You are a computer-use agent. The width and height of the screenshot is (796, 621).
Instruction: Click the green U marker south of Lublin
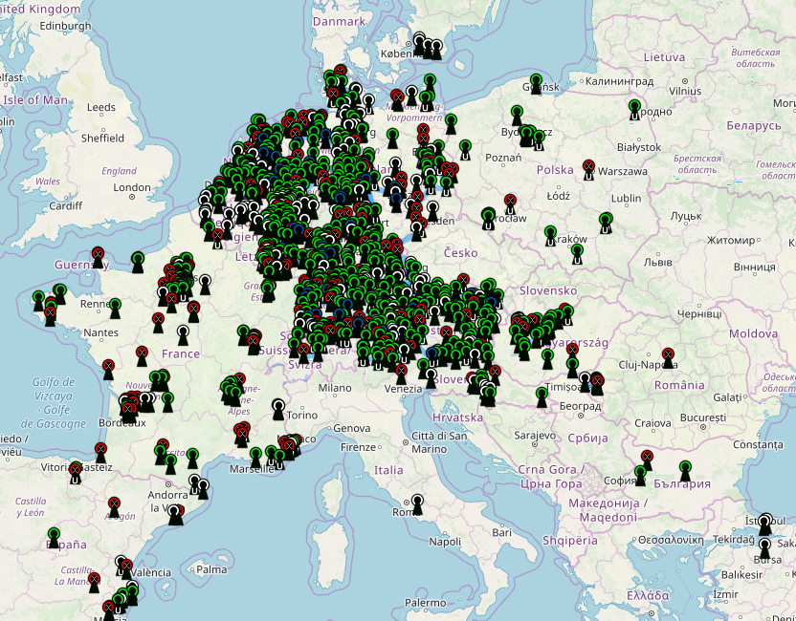(x=605, y=224)
